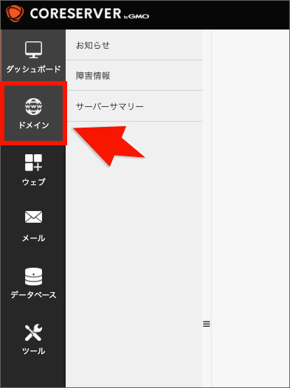Click the hamburger handle to collapse submenu
290x388 pixels.
[207, 324]
